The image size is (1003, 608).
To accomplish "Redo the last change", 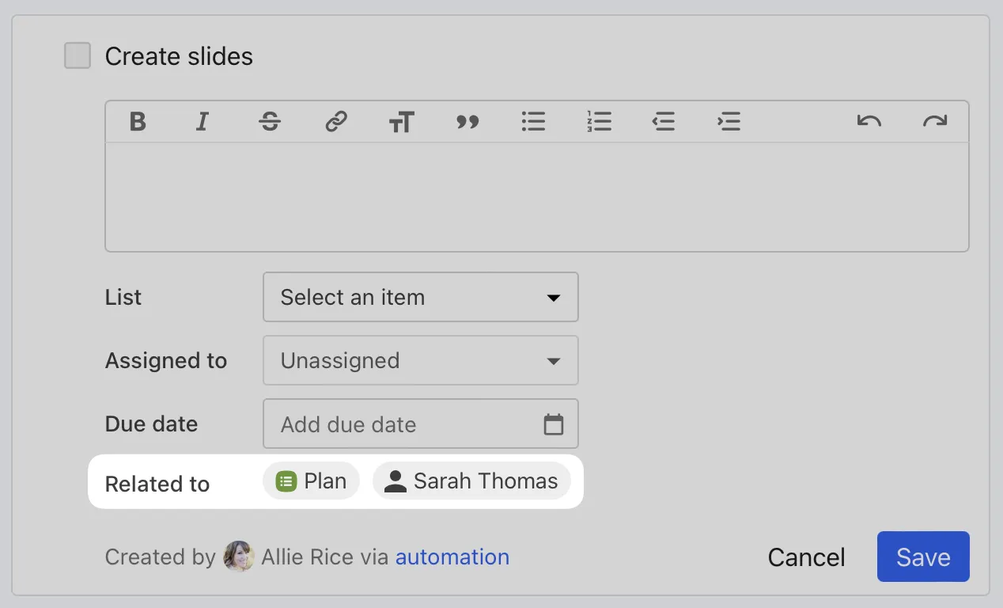I will click(934, 121).
